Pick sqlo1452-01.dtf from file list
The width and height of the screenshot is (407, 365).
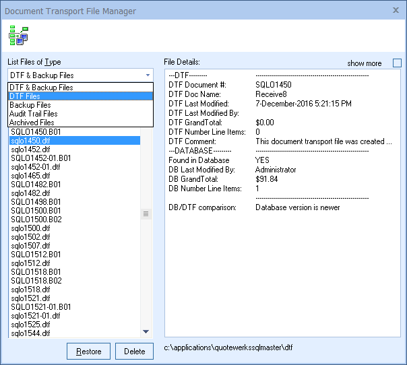[36, 167]
